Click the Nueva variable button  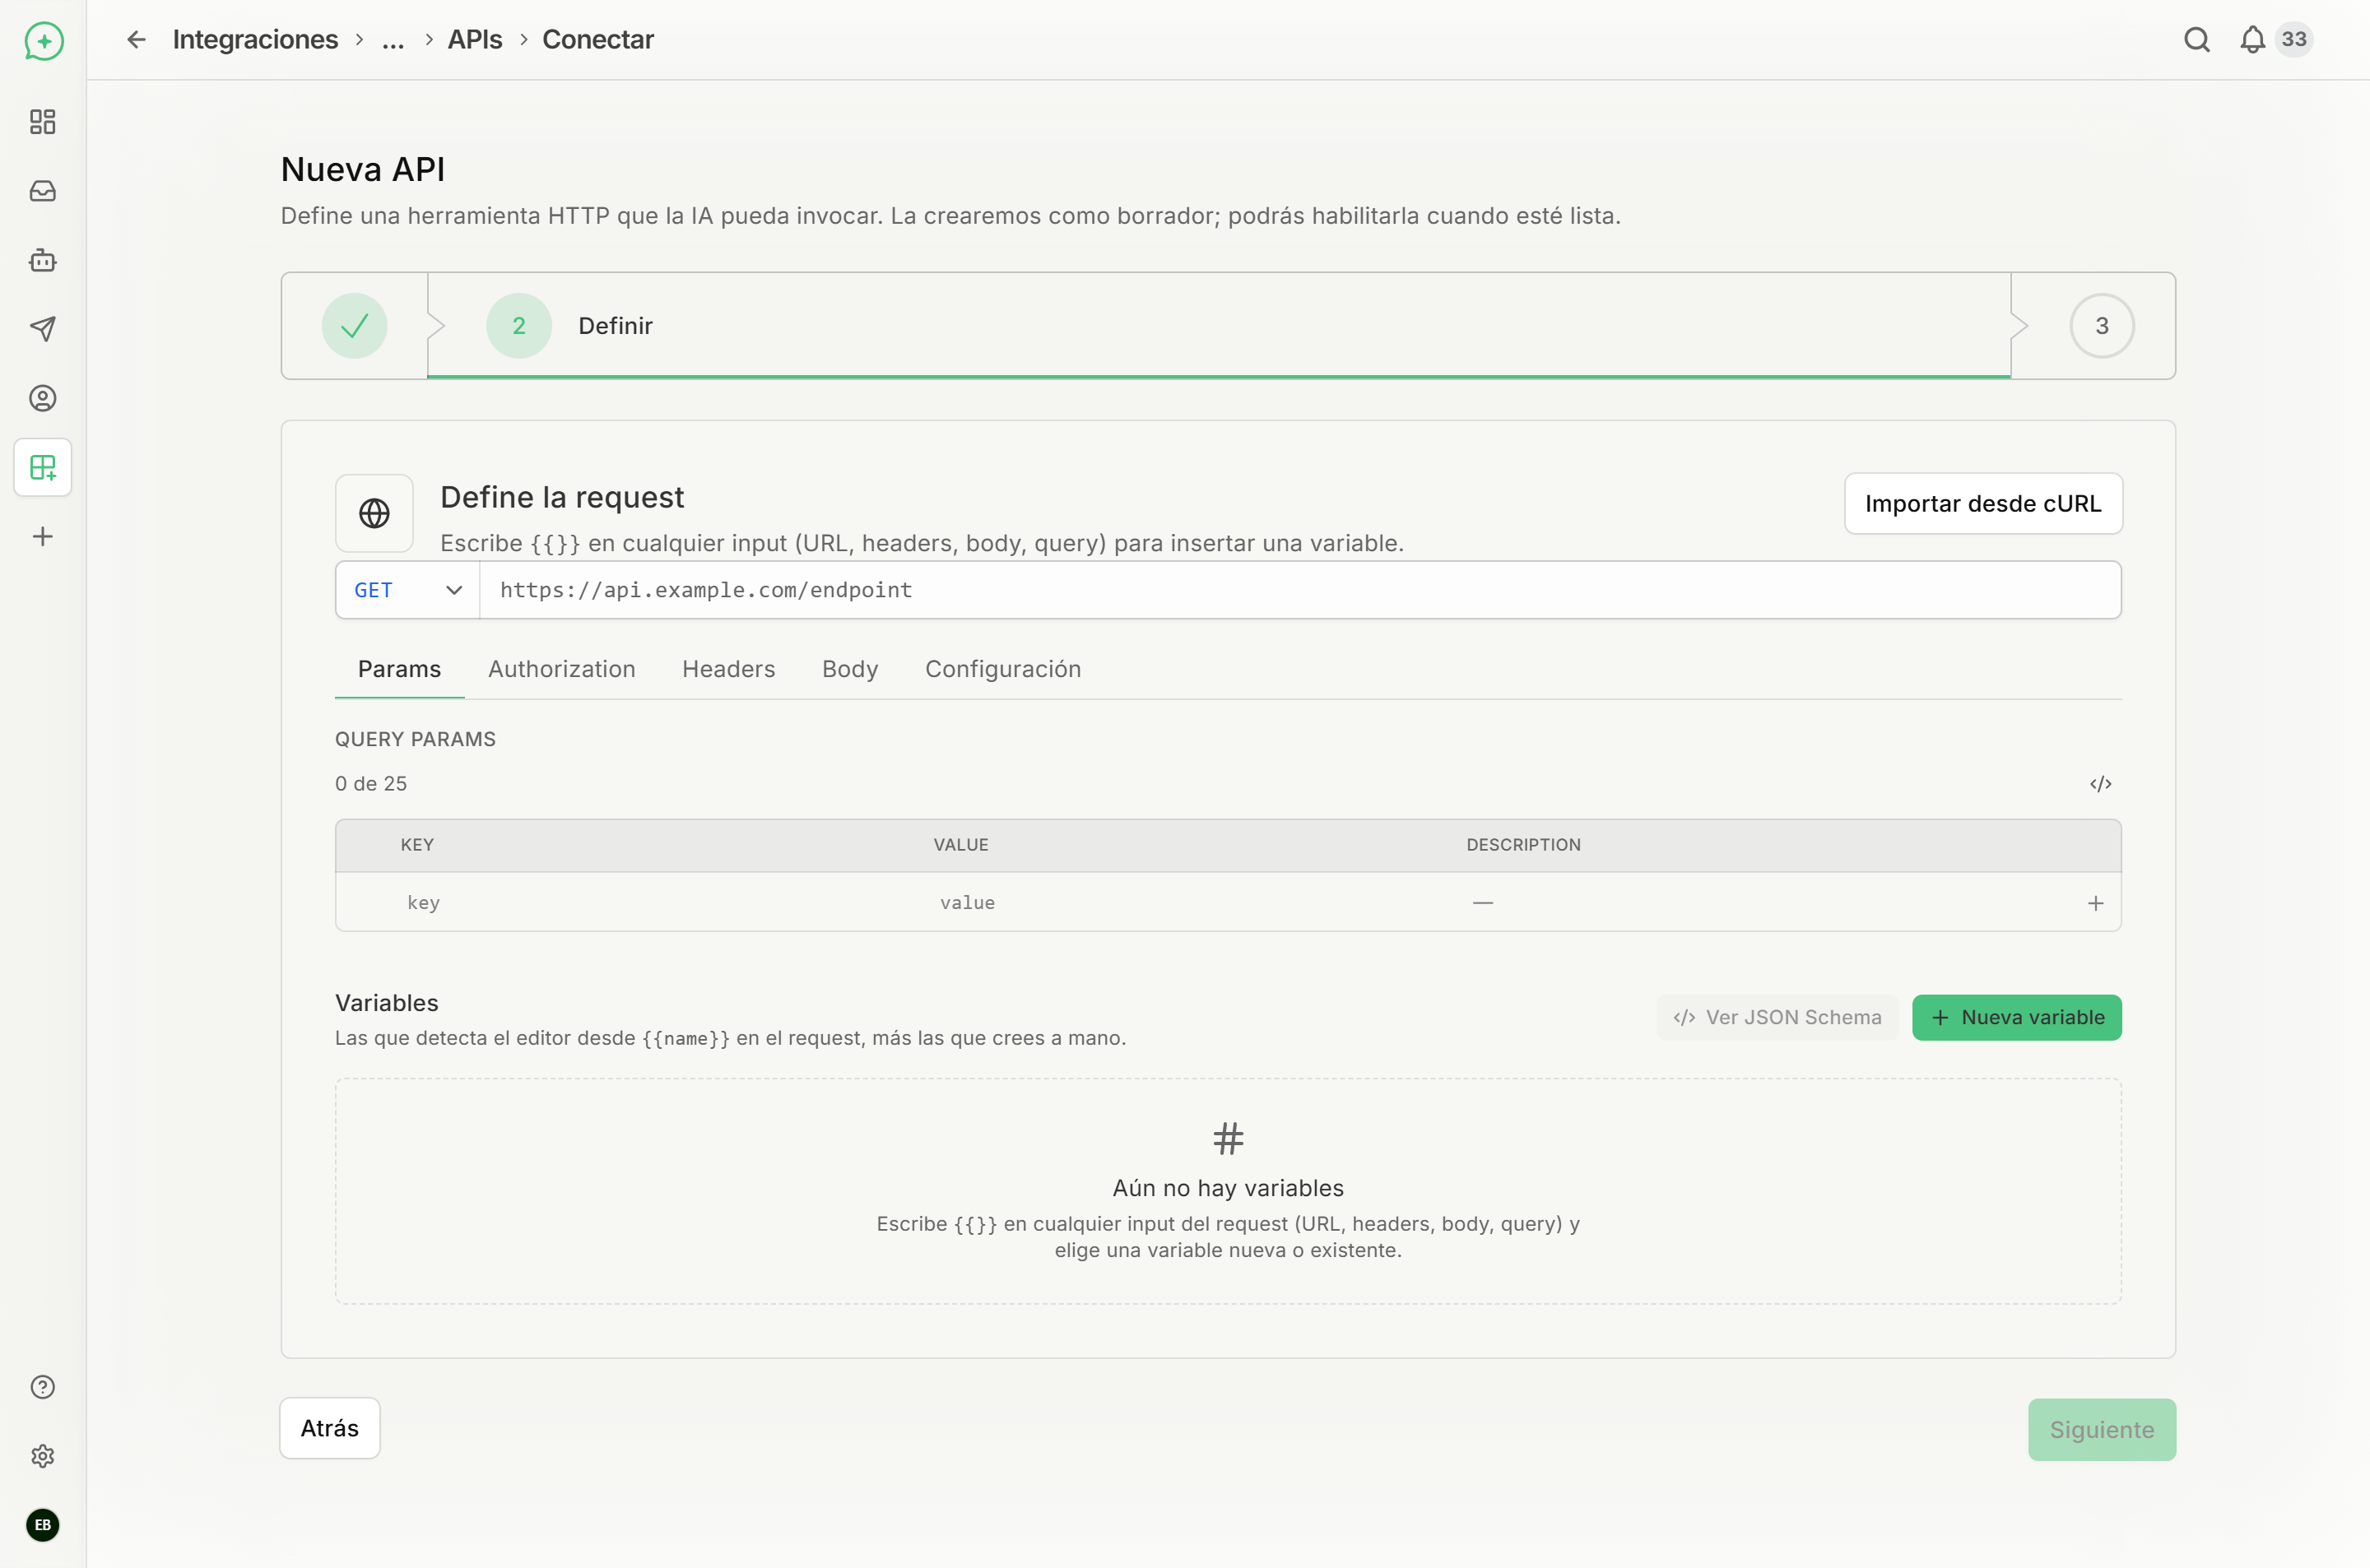2017,1017
